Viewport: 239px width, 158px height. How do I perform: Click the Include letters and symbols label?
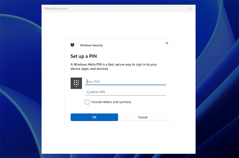coord(111,102)
